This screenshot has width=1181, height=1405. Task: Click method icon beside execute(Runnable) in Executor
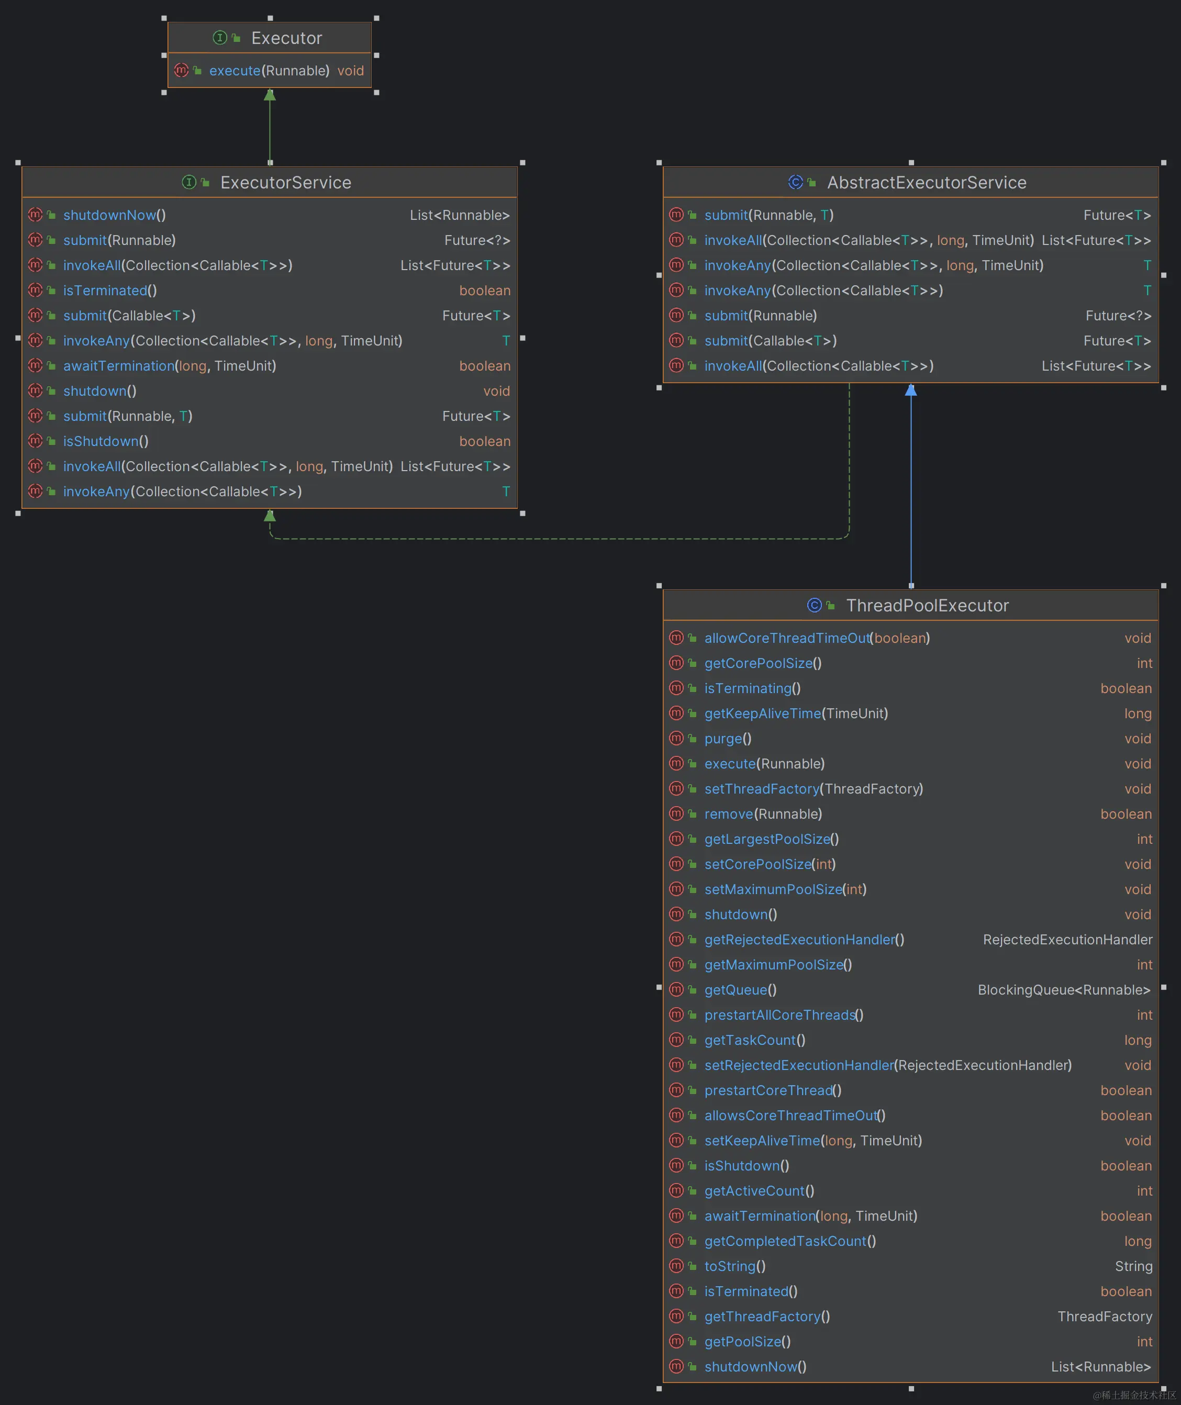(181, 70)
